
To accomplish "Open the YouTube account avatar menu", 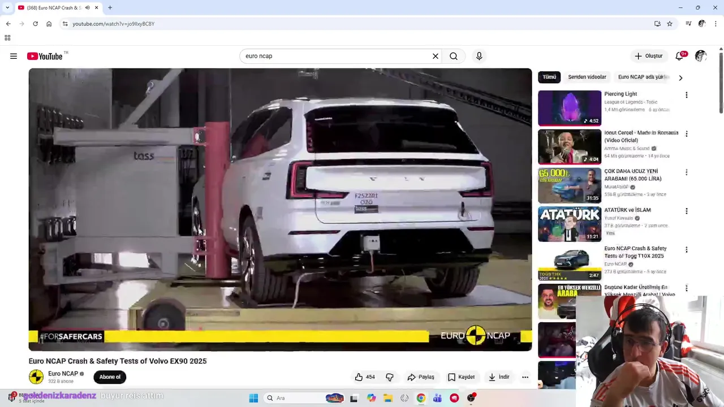I will (x=701, y=56).
